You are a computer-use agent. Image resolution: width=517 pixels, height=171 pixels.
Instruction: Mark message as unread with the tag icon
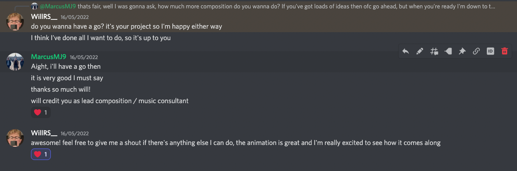pos(448,51)
